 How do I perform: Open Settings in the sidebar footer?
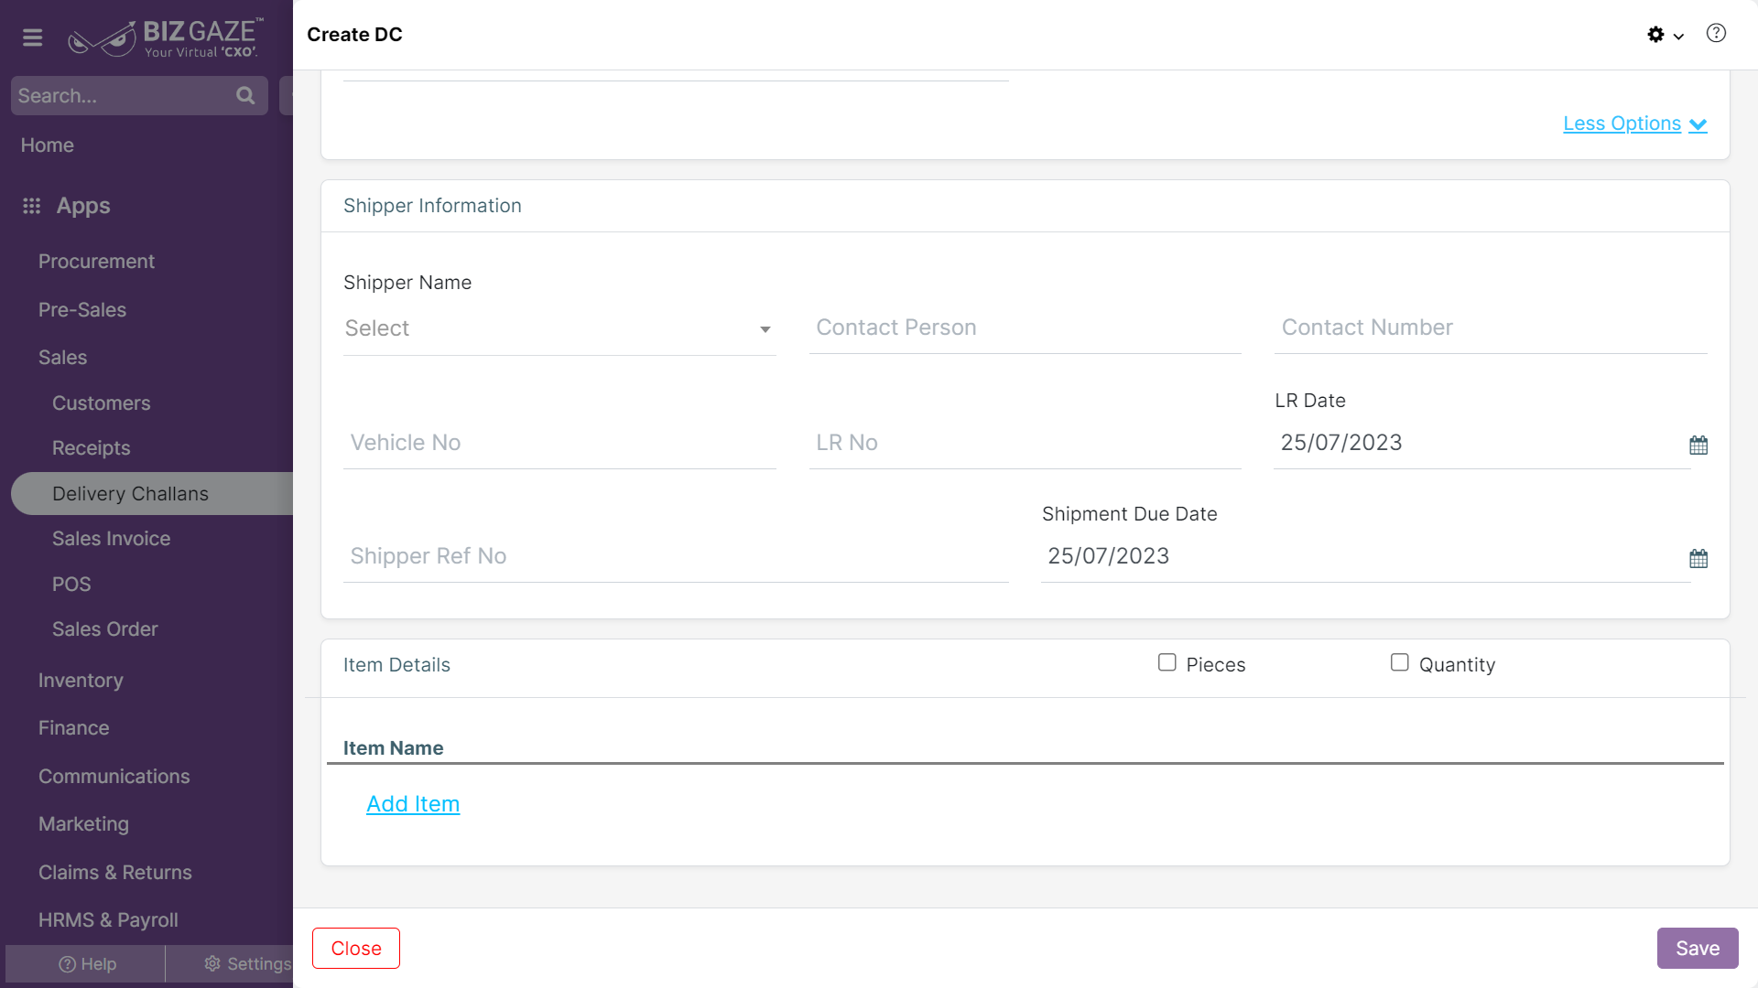(x=247, y=964)
